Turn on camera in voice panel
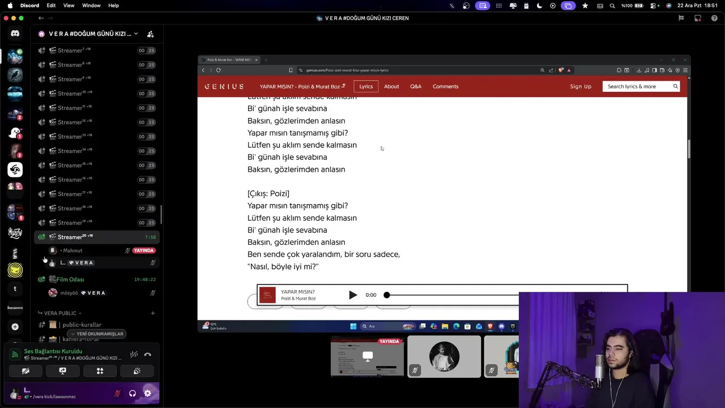 (x=25, y=371)
